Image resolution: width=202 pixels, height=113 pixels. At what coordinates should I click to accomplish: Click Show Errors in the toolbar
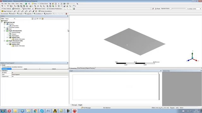[44, 4]
